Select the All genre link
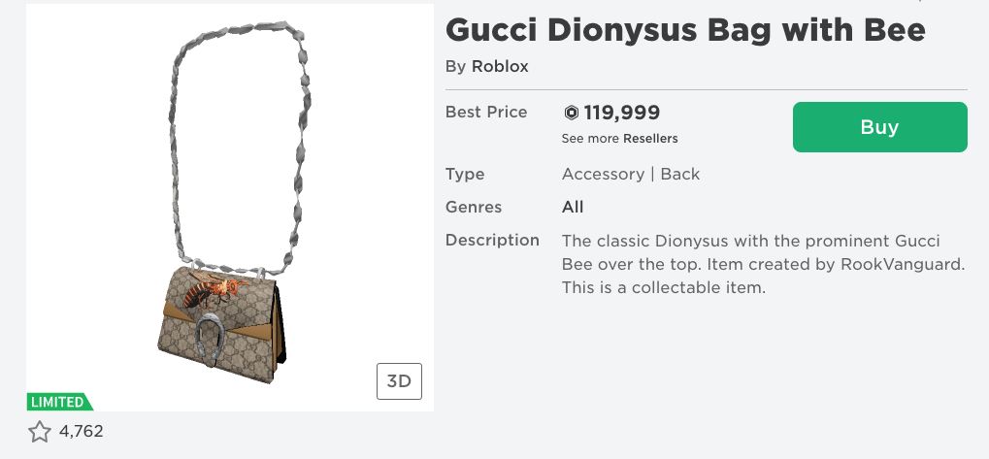989x459 pixels. click(x=573, y=207)
